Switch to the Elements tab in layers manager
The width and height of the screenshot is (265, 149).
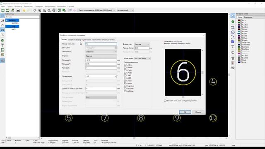pyautogui.click(x=248, y=17)
